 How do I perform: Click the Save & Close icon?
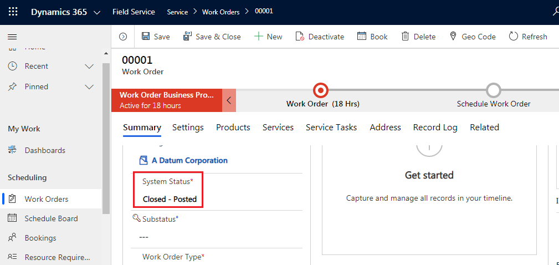pos(187,37)
